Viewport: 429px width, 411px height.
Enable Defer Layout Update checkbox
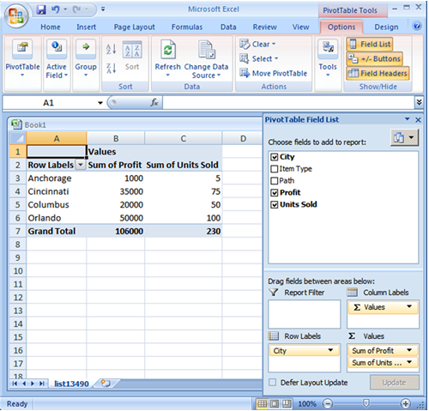(273, 383)
